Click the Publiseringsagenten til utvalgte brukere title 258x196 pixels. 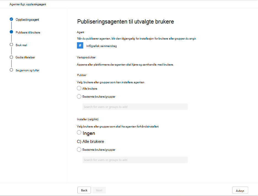click(x=125, y=22)
